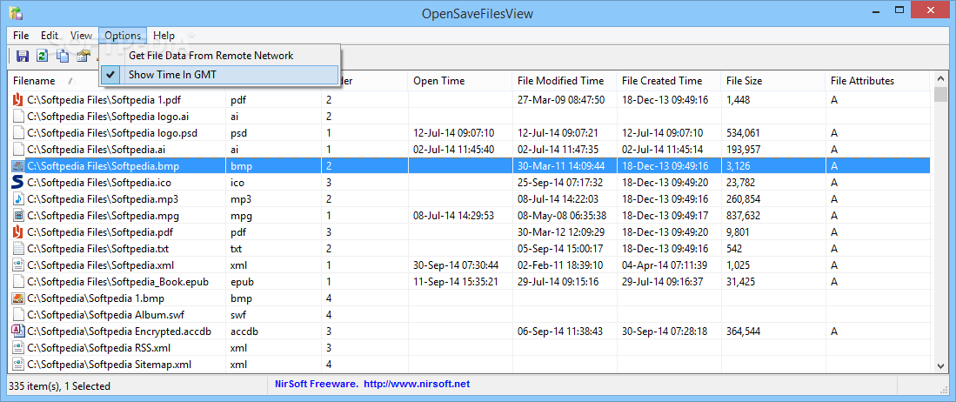Click '335 item(s), 1 Selected' status text
956x402 pixels.
(62, 385)
